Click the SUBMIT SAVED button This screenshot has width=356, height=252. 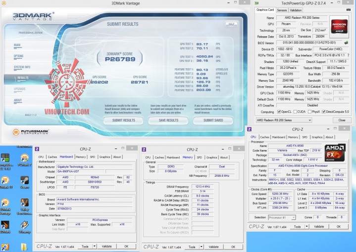point(213,120)
